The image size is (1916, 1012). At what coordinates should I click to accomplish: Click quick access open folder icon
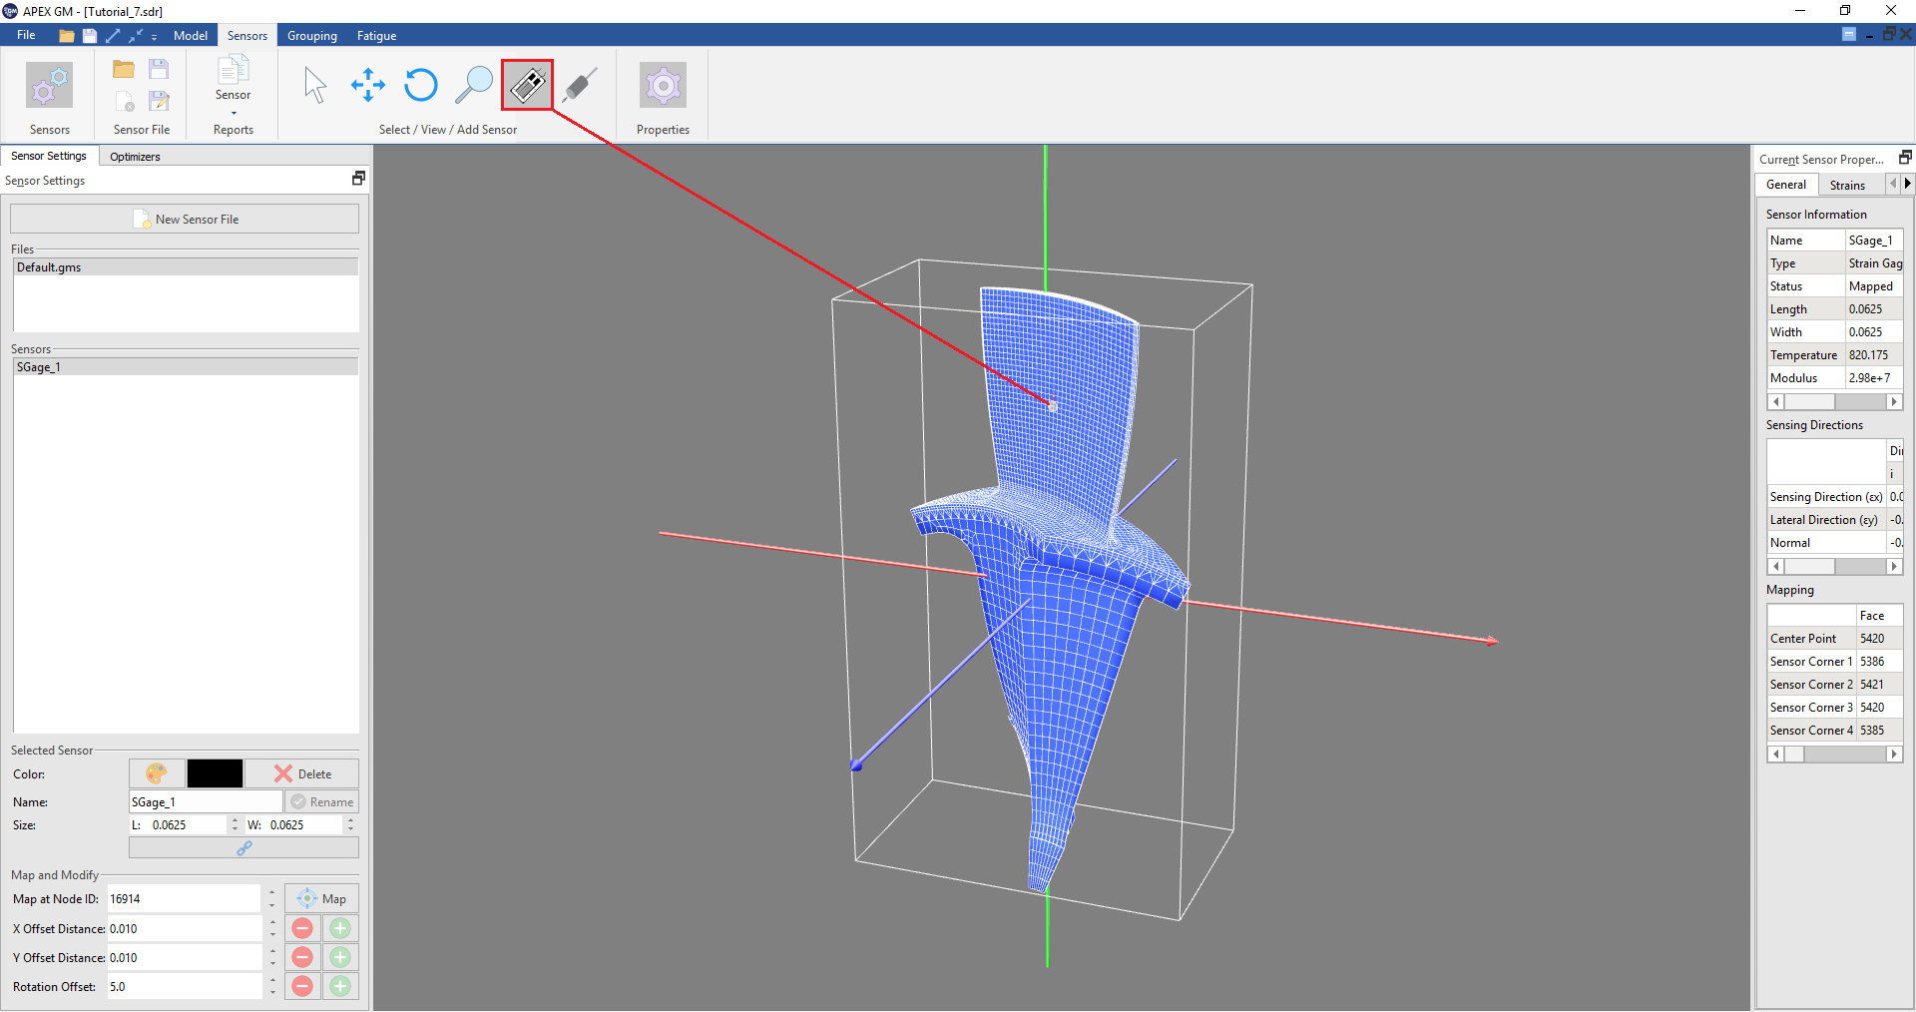67,36
